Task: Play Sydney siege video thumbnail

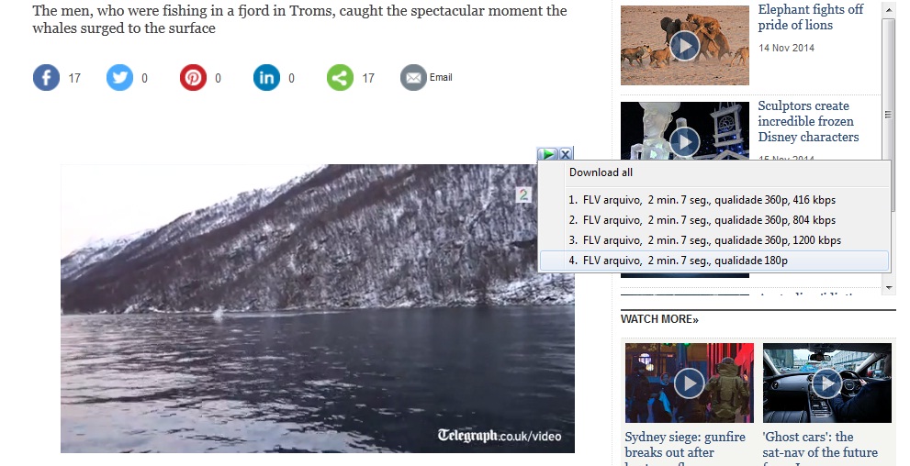Action: coord(690,383)
